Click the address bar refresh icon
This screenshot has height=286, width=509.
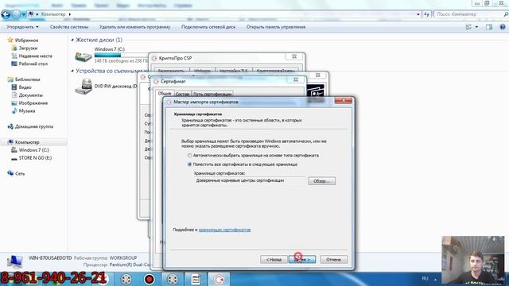pyautogui.click(x=426, y=14)
